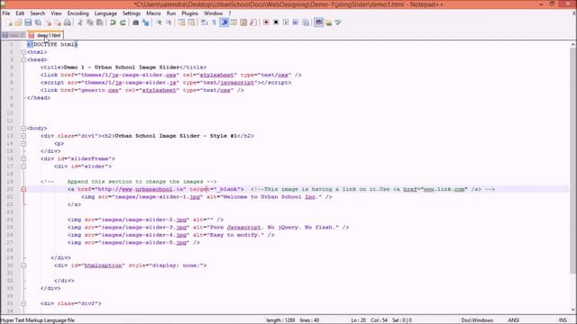The image size is (577, 324).
Task: Place cursor in the title line 'Demo 1 - Urban School Image Slider'
Action: tap(122, 67)
